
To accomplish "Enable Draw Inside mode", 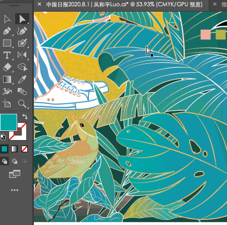I will tap(24, 161).
